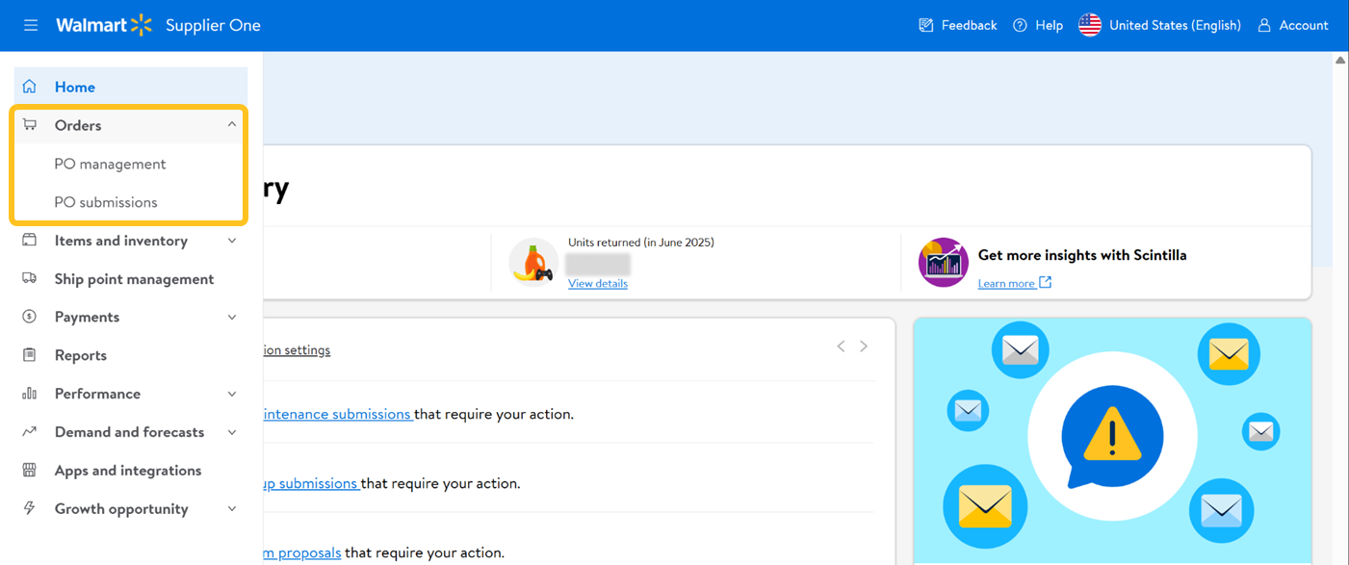Click the Payments dollar icon
1349x565 pixels.
(x=30, y=317)
